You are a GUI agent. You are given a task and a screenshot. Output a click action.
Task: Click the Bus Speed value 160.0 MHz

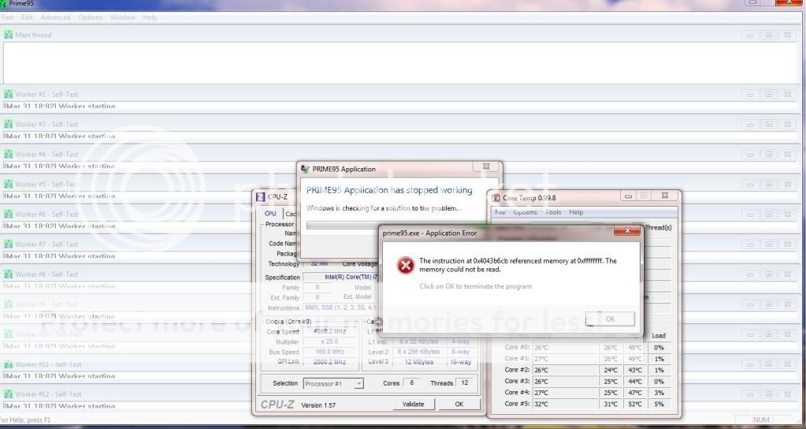click(x=330, y=353)
